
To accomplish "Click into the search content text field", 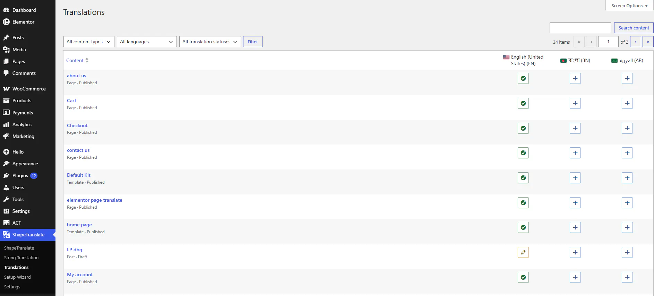I will (580, 28).
